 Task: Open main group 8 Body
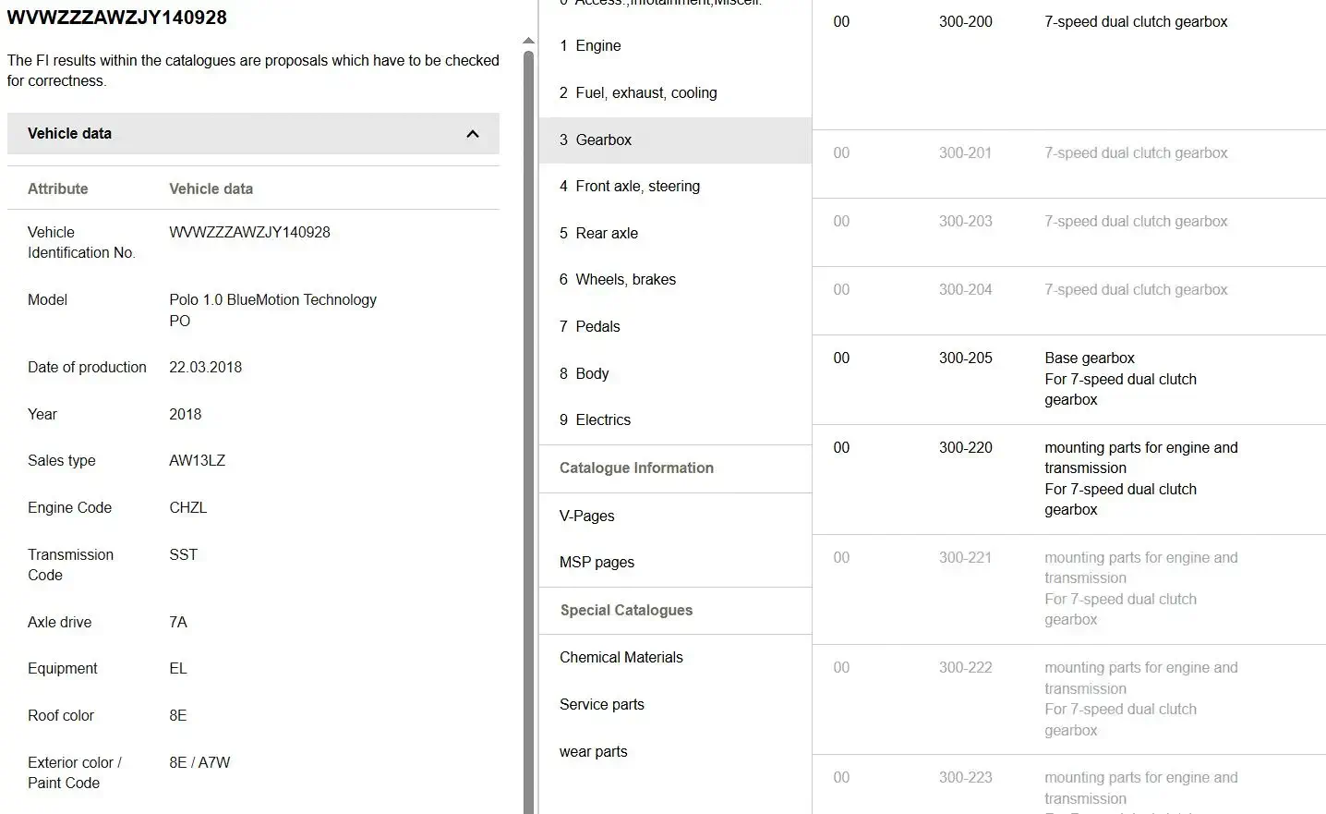(x=675, y=374)
